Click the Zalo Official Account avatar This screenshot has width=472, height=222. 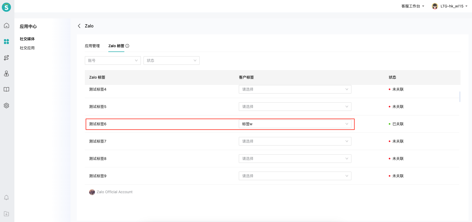92,192
